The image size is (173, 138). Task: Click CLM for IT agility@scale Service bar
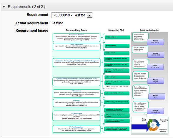click(117, 83)
